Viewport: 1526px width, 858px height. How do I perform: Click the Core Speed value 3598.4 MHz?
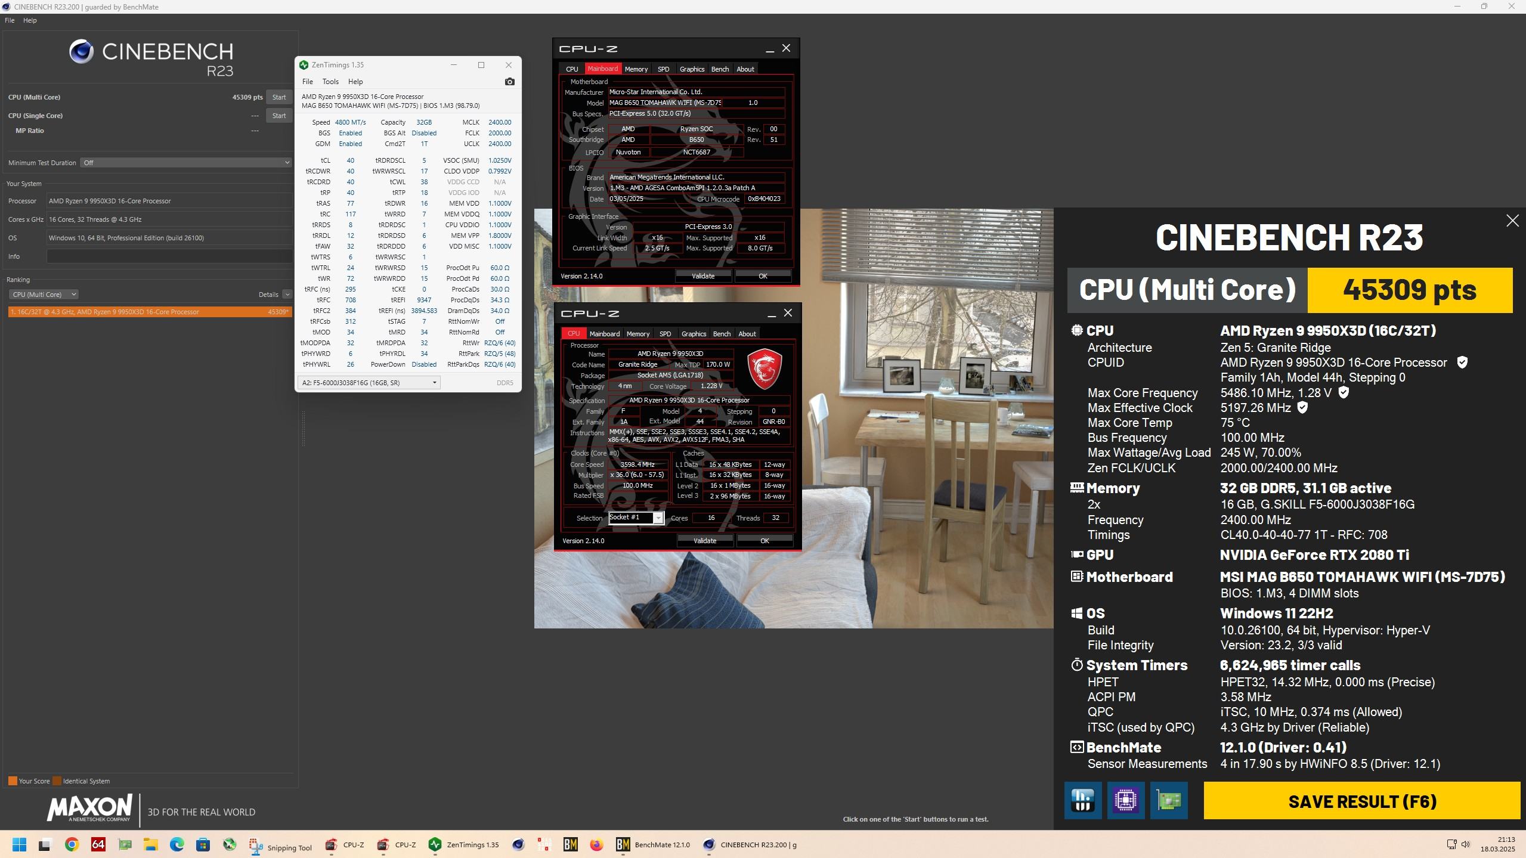[x=637, y=464]
